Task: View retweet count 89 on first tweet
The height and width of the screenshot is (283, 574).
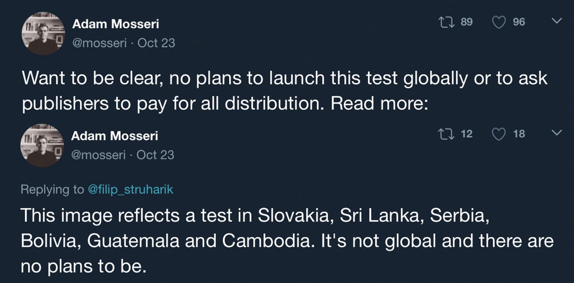Action: (x=466, y=22)
